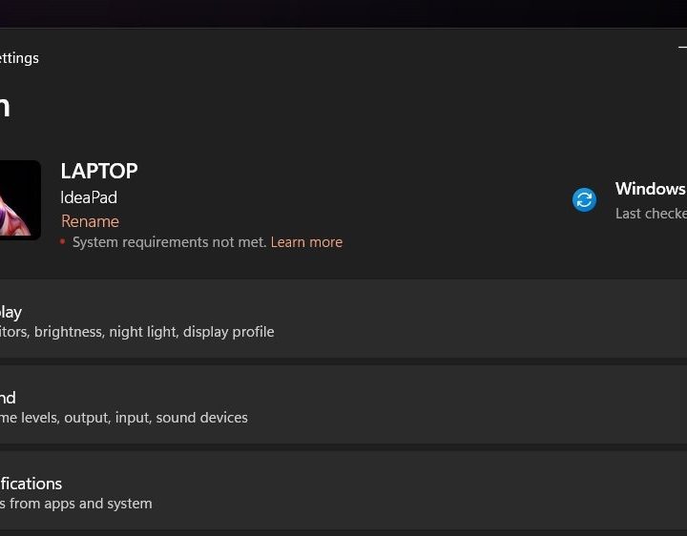Click the IdeaPad model text
The height and width of the screenshot is (536, 687).
tap(89, 197)
